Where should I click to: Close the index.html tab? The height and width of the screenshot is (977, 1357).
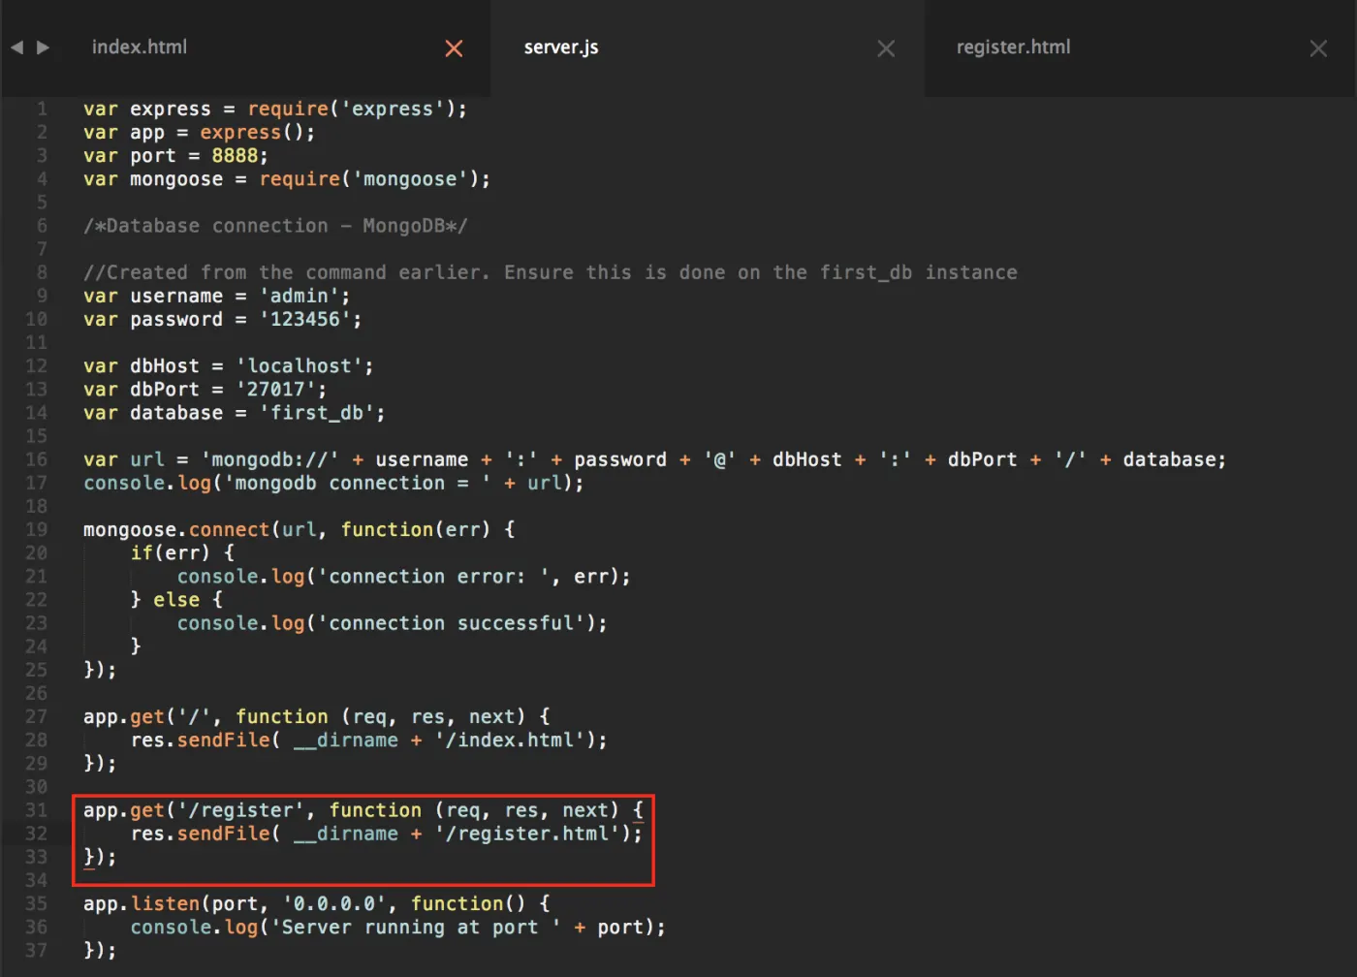[x=454, y=48]
